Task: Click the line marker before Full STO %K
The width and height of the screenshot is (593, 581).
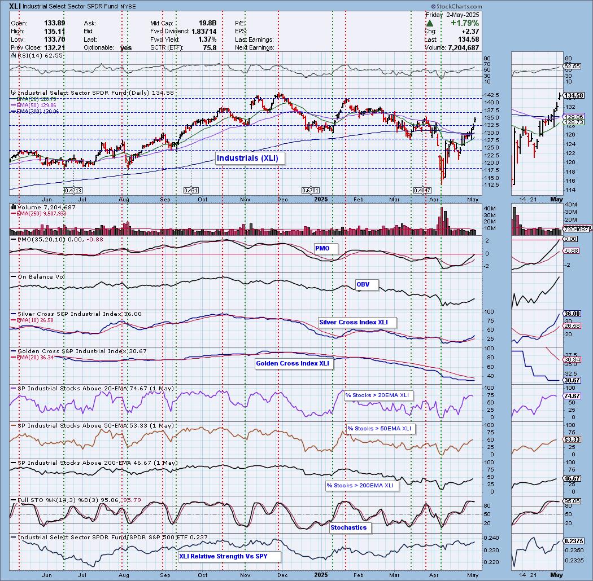Action: [14, 500]
